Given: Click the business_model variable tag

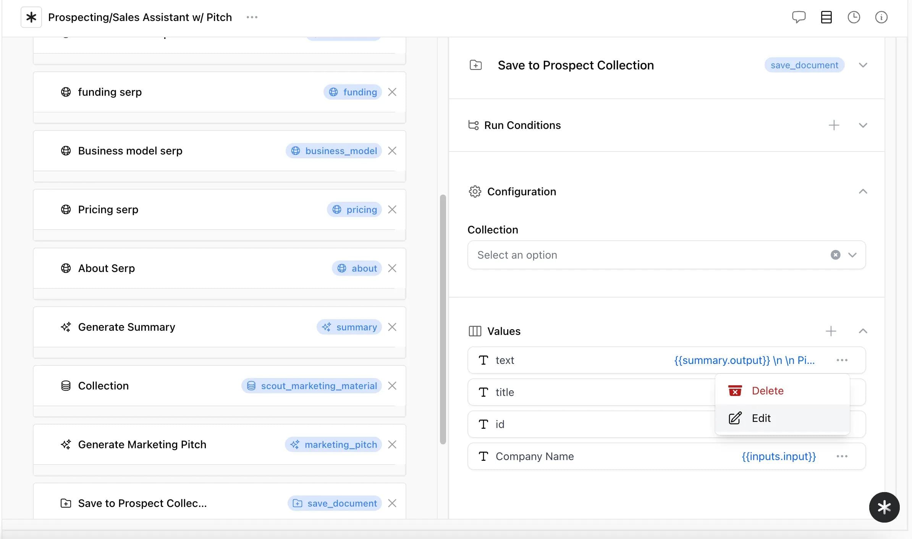Looking at the screenshot, I should pos(334,151).
